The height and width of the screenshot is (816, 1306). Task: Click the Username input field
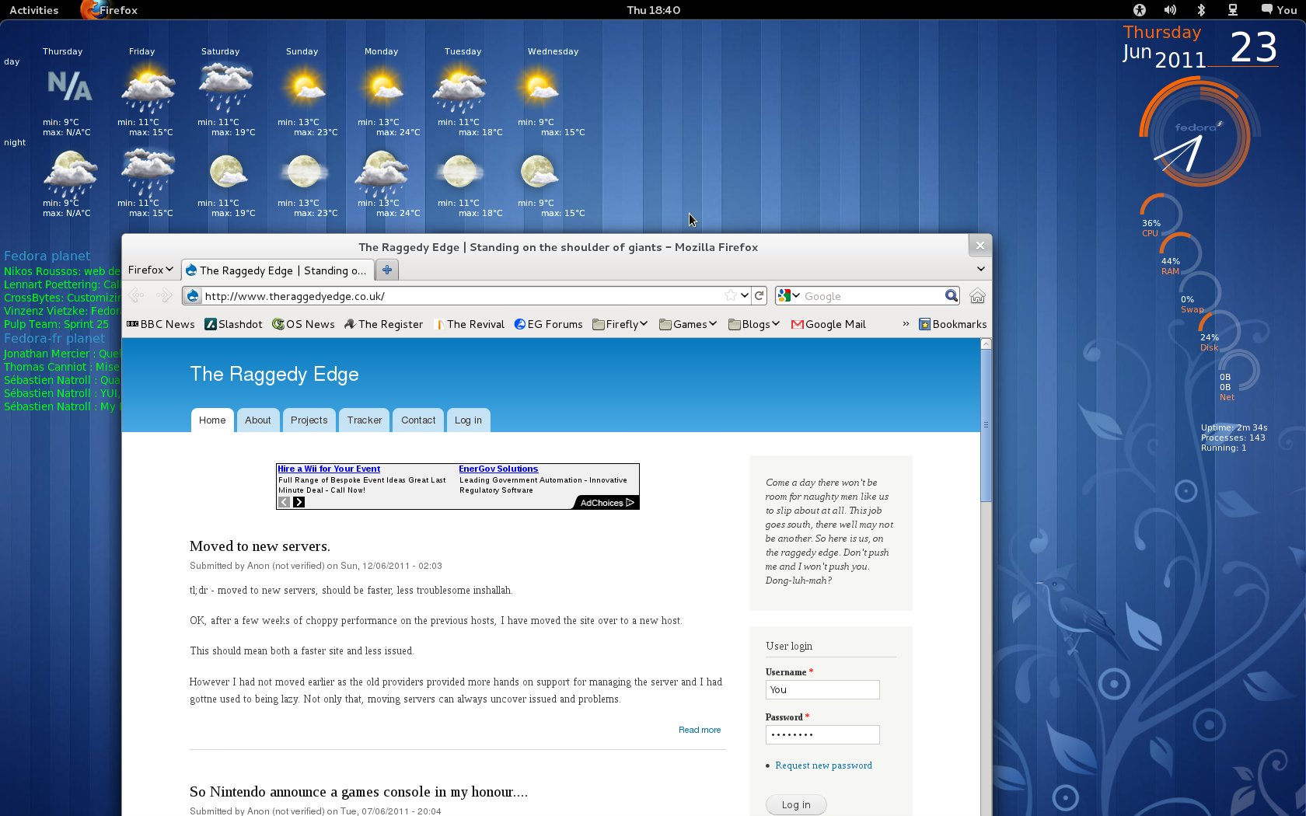(822, 689)
